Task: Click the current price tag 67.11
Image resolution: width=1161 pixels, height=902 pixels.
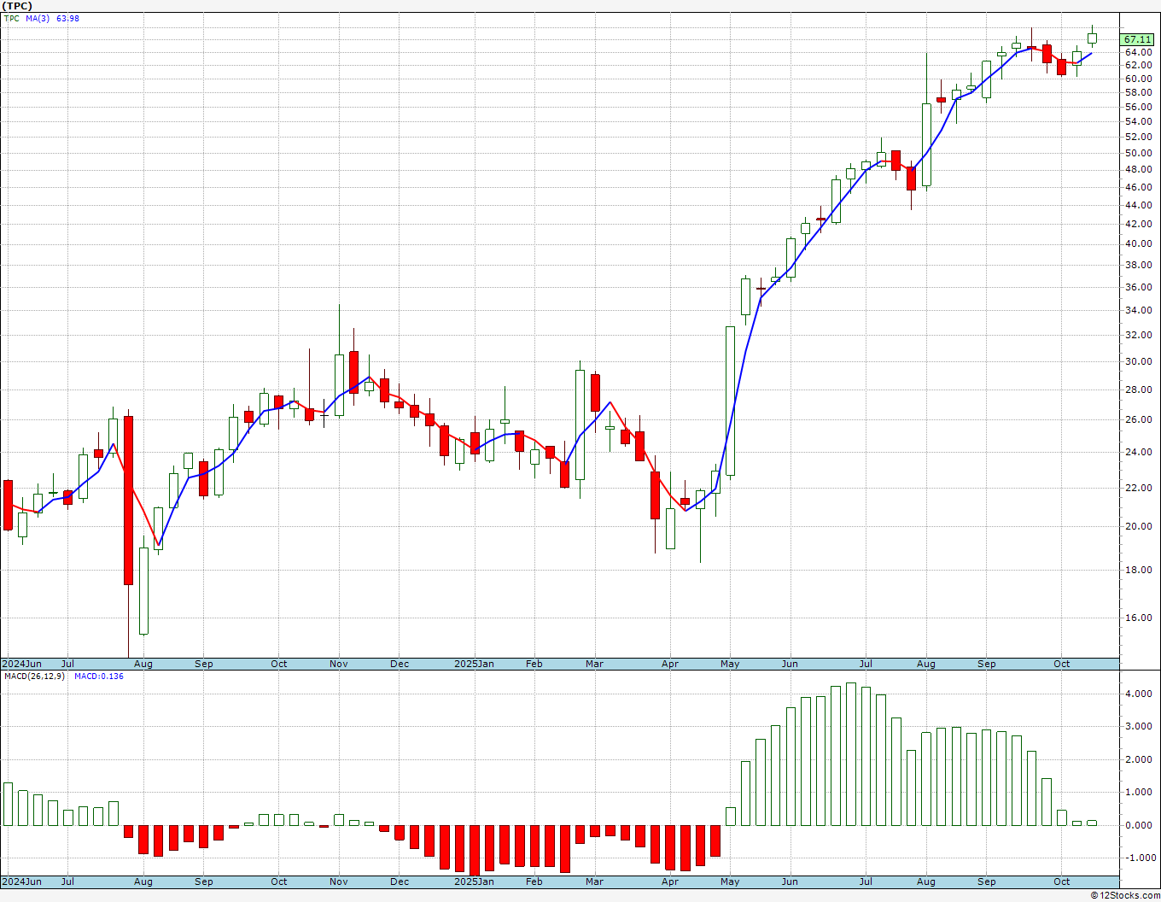Action: [1138, 39]
